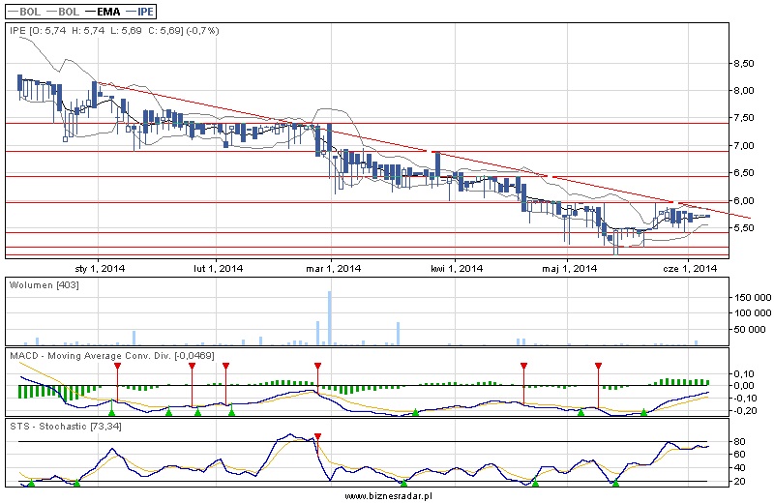Image resolution: width=774 pixels, height=503 pixels.
Task: Click the 6,00 price axis label
Action: tap(744, 201)
